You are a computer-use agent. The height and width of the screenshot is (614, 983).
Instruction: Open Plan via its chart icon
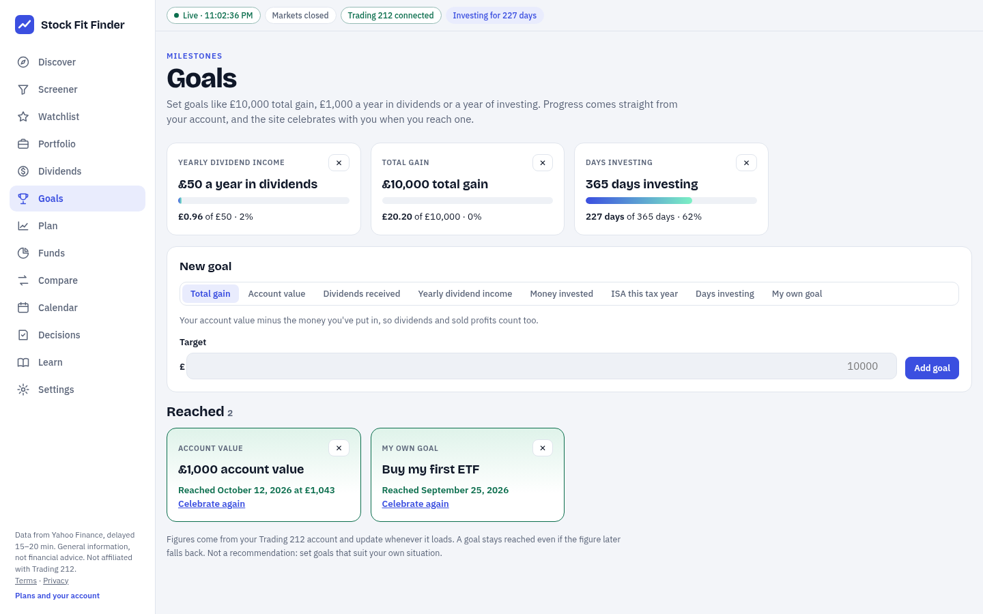23,226
